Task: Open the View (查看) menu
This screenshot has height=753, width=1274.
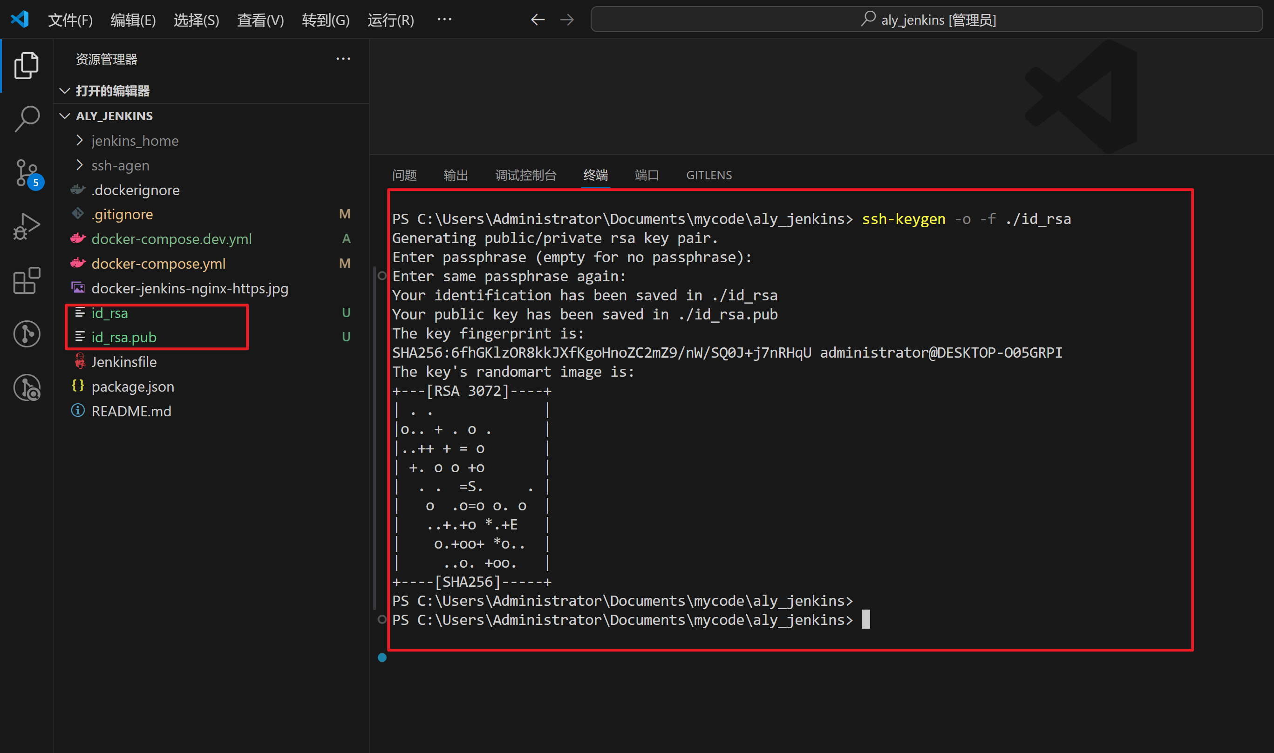Action: point(260,20)
